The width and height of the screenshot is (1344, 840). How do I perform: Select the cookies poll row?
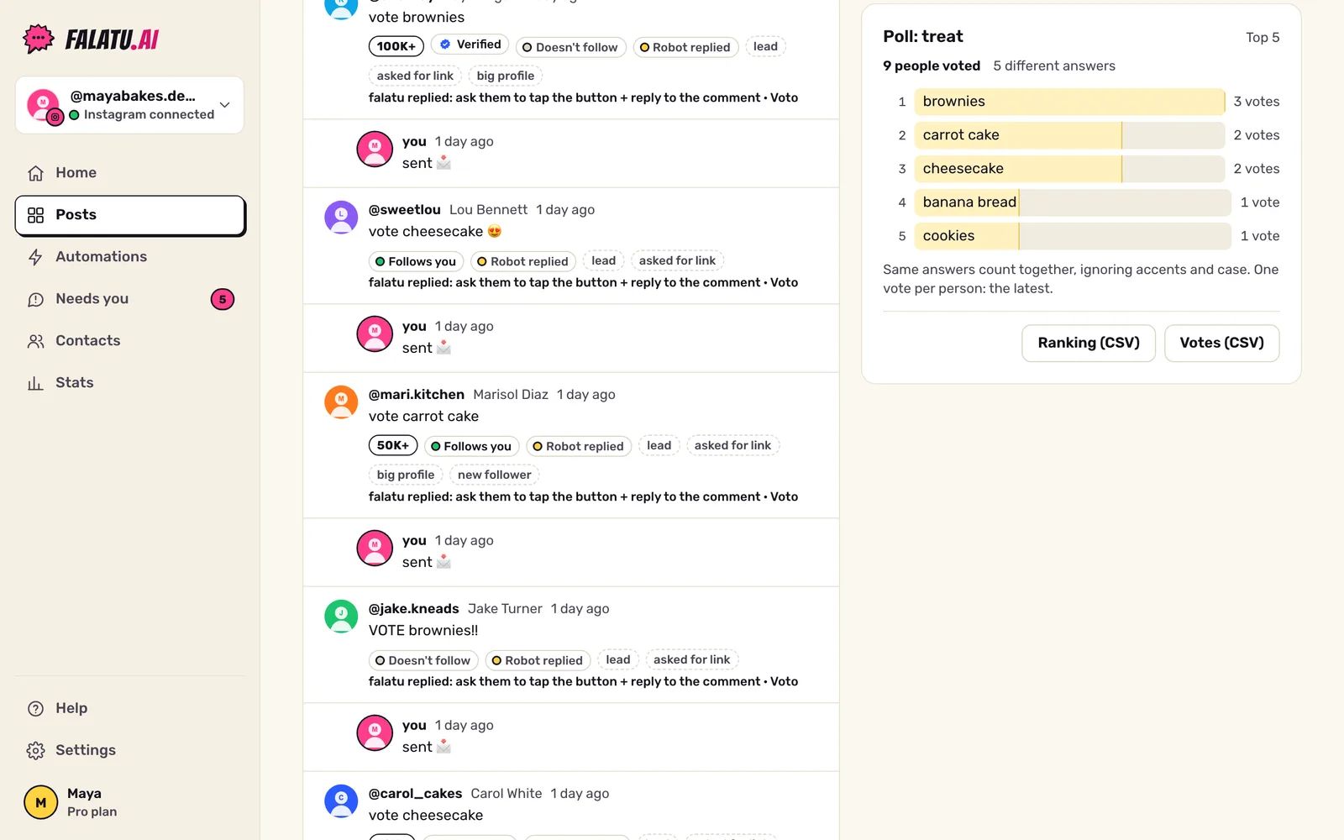(x=1081, y=236)
